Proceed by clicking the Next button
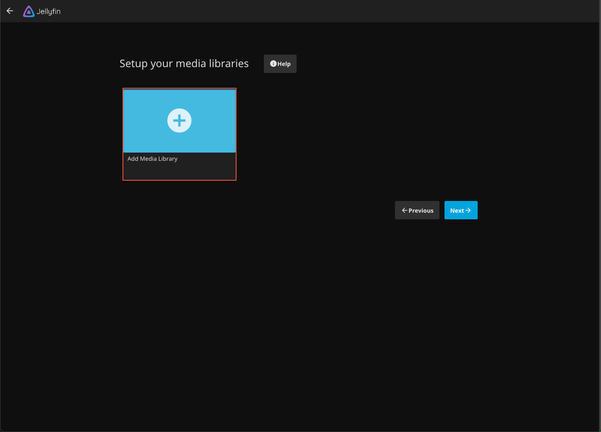This screenshot has height=432, width=601. (x=461, y=210)
